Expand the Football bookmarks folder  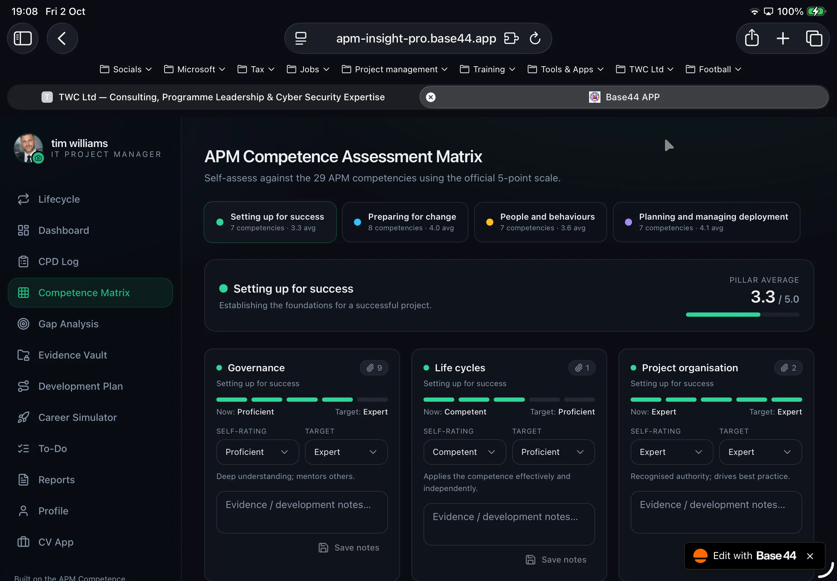[x=713, y=69]
